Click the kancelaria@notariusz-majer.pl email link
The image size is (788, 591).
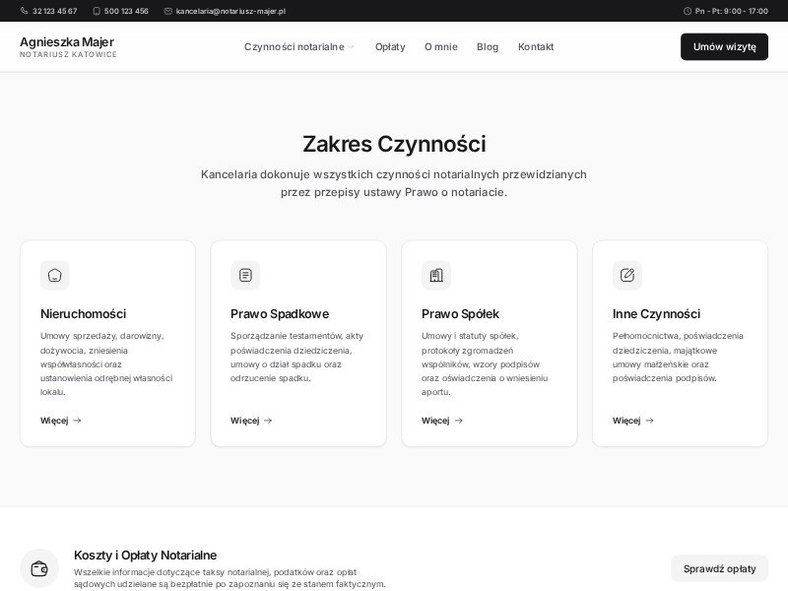230,11
